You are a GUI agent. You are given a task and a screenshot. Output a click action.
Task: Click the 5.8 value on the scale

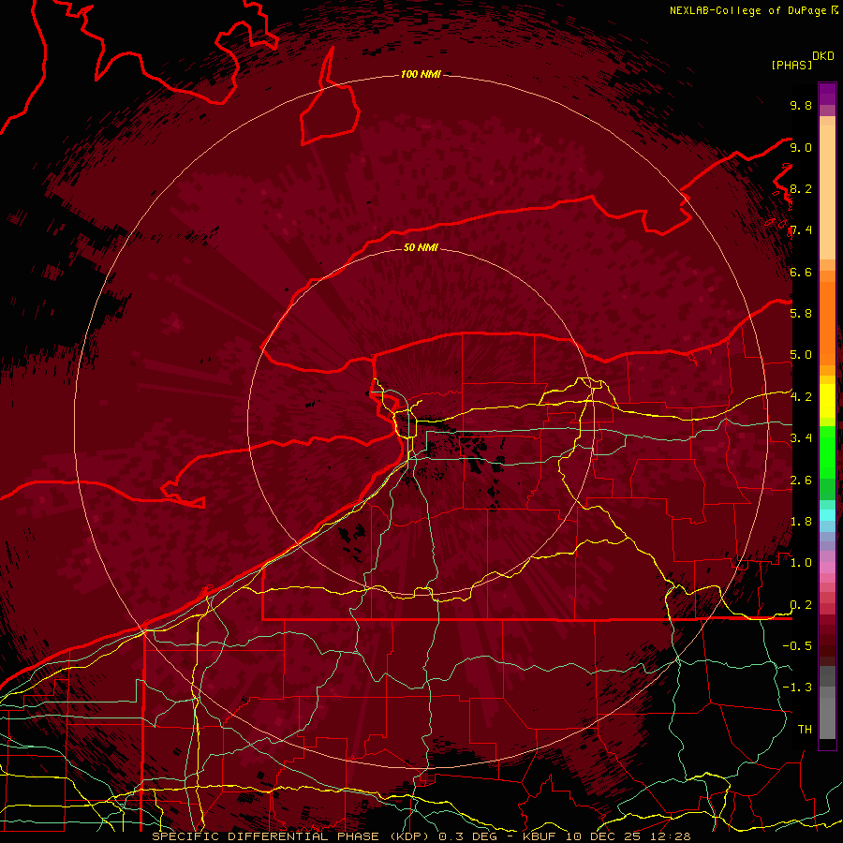coord(801,313)
